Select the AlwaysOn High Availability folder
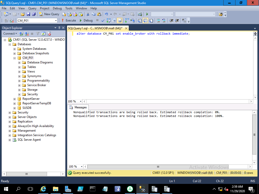 click(36, 126)
